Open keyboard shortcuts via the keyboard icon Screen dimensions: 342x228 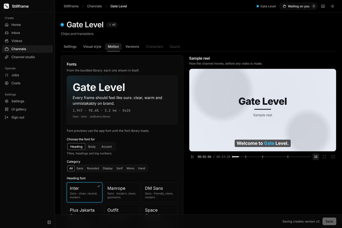[323, 6]
